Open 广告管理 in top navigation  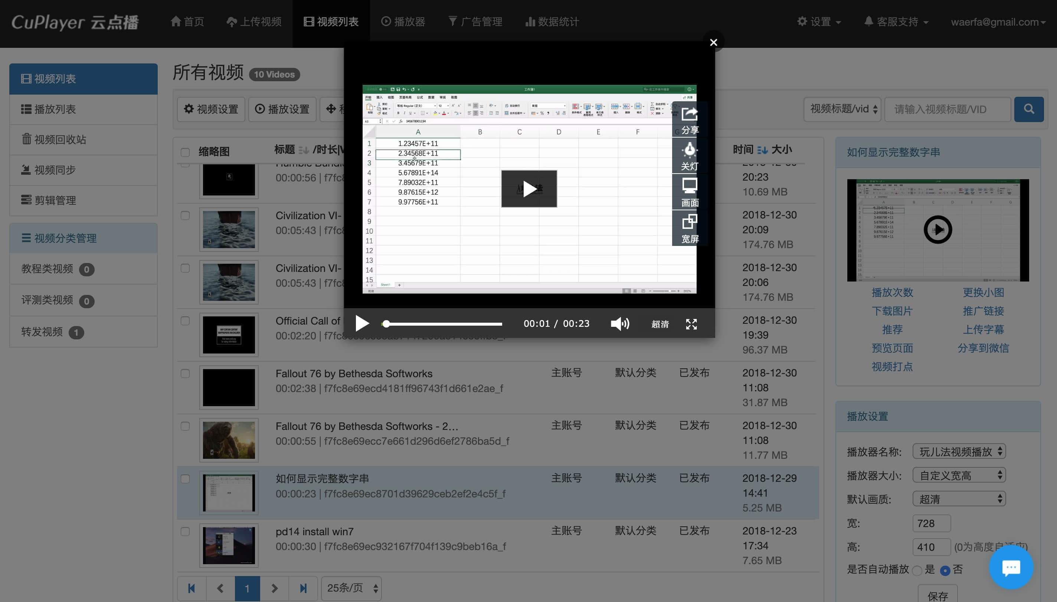point(475,22)
